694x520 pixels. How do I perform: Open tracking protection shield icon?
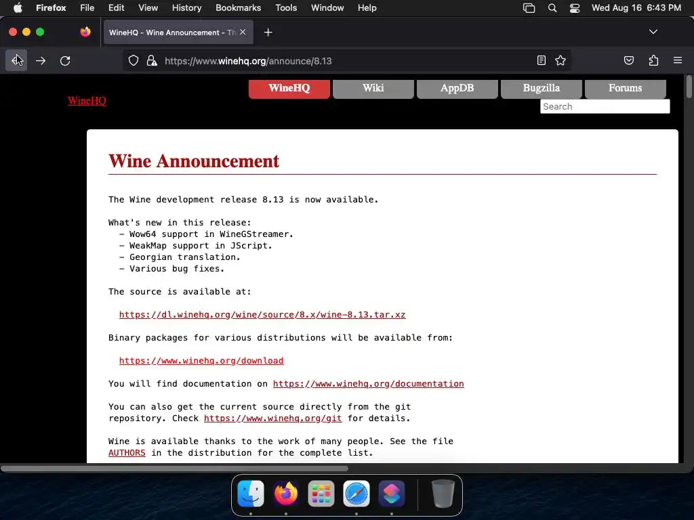coord(134,60)
